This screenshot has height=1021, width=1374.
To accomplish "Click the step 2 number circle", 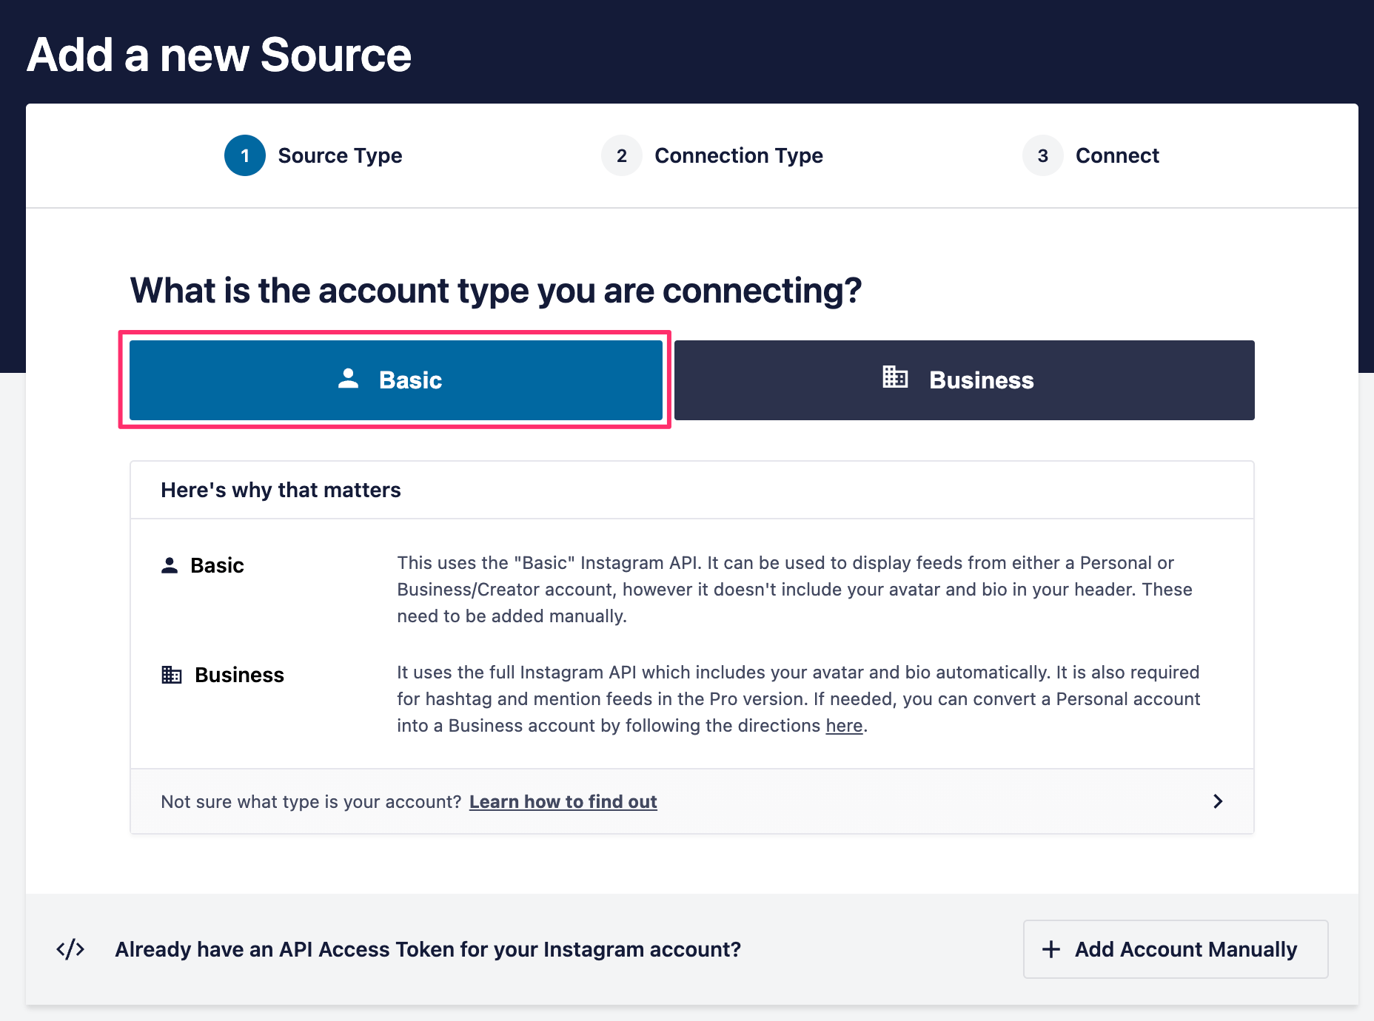I will (x=622, y=155).
